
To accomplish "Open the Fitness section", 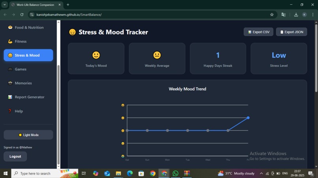I will point(28,41).
